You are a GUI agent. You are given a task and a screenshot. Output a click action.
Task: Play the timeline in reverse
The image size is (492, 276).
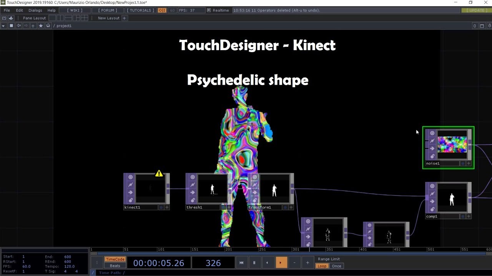pos(267,263)
